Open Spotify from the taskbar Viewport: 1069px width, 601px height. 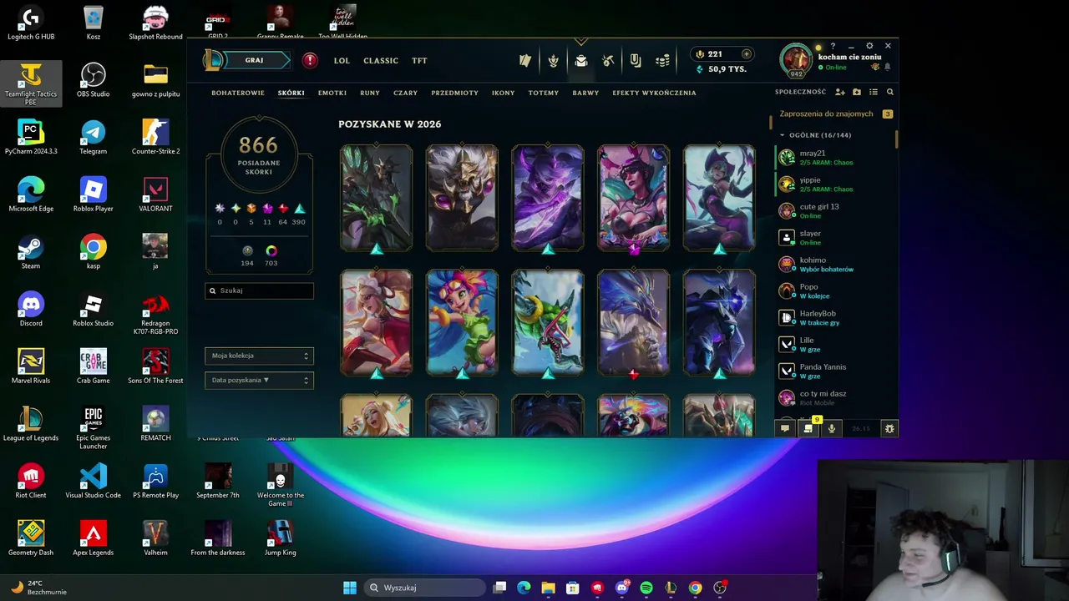coord(646,588)
